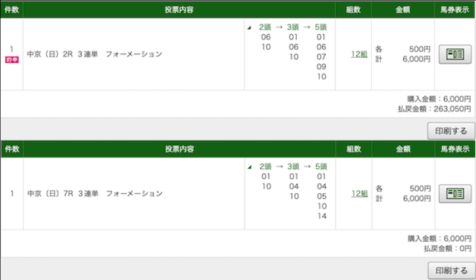
Task: Open ticket display icon for 中京 7R bet
Action: pyautogui.click(x=454, y=194)
